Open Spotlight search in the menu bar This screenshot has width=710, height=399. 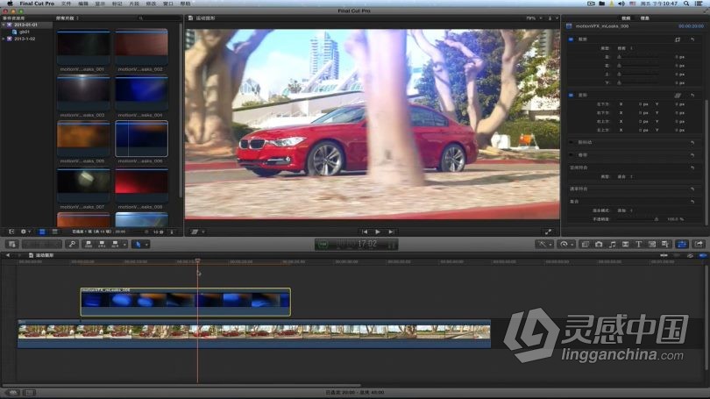[x=686, y=4]
